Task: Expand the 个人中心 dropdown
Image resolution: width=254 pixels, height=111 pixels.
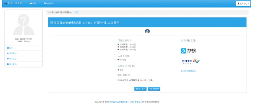Action: tap(243, 3)
